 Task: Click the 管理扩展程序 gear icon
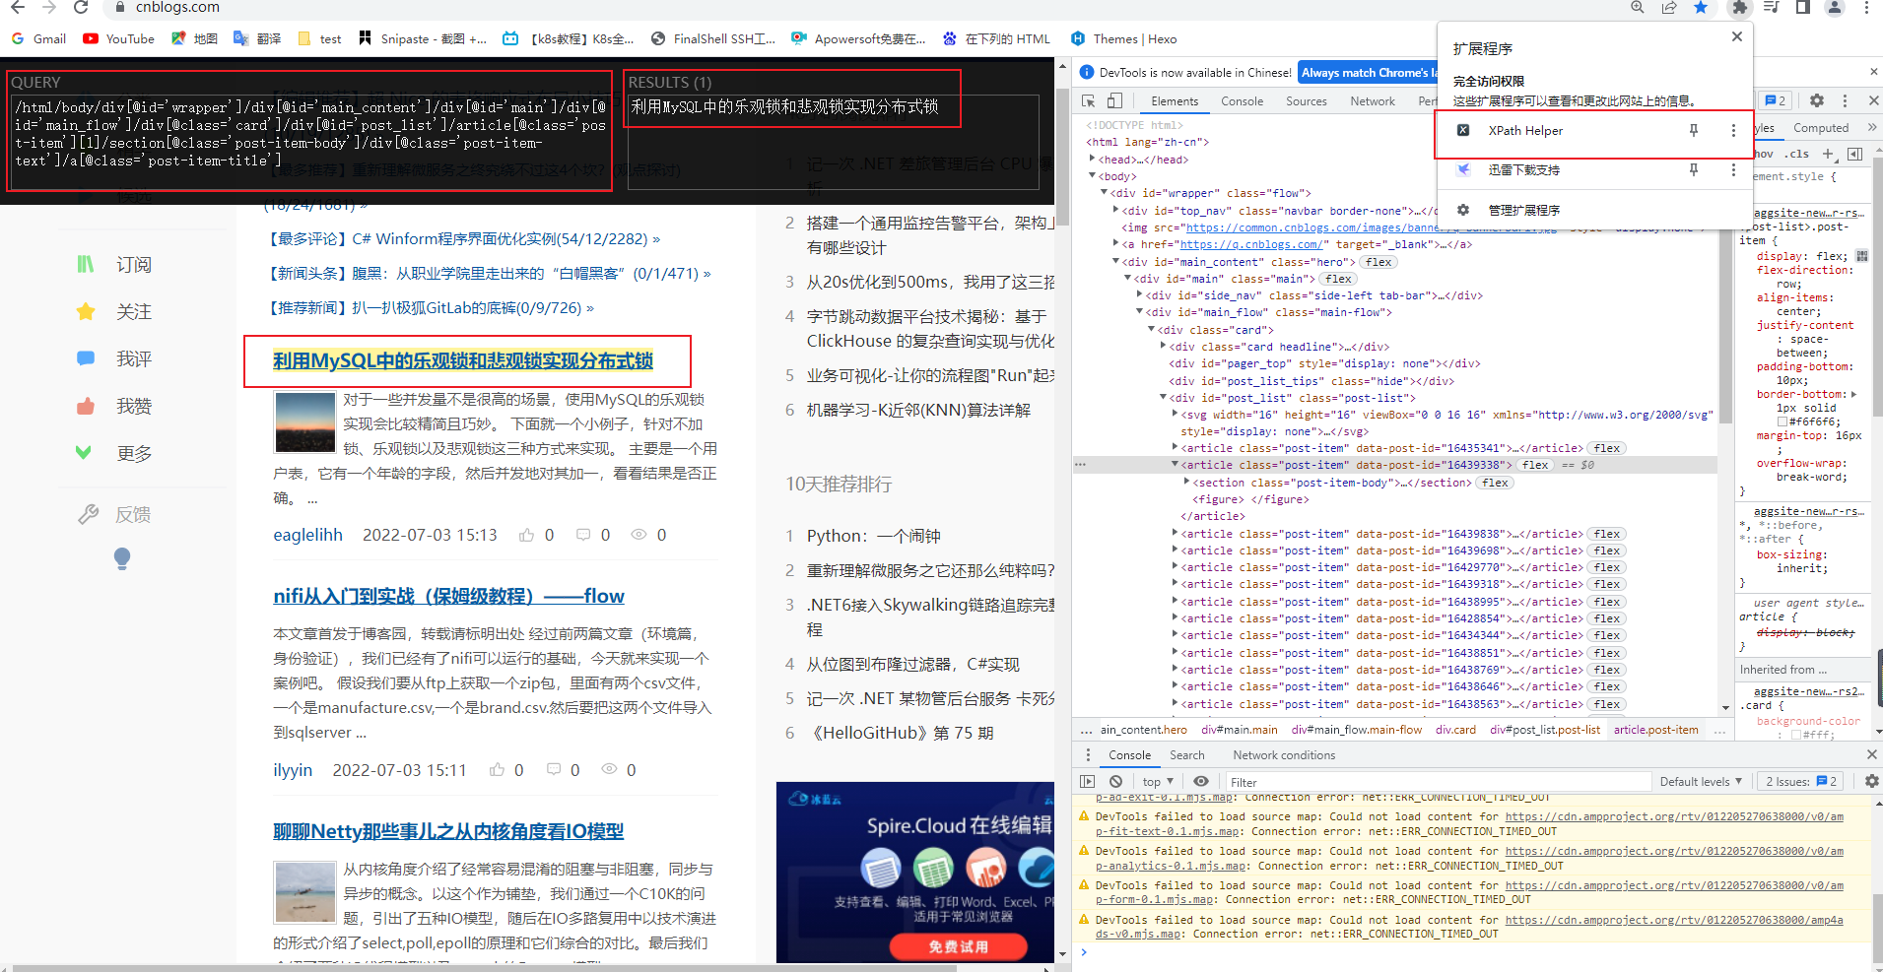click(1463, 210)
